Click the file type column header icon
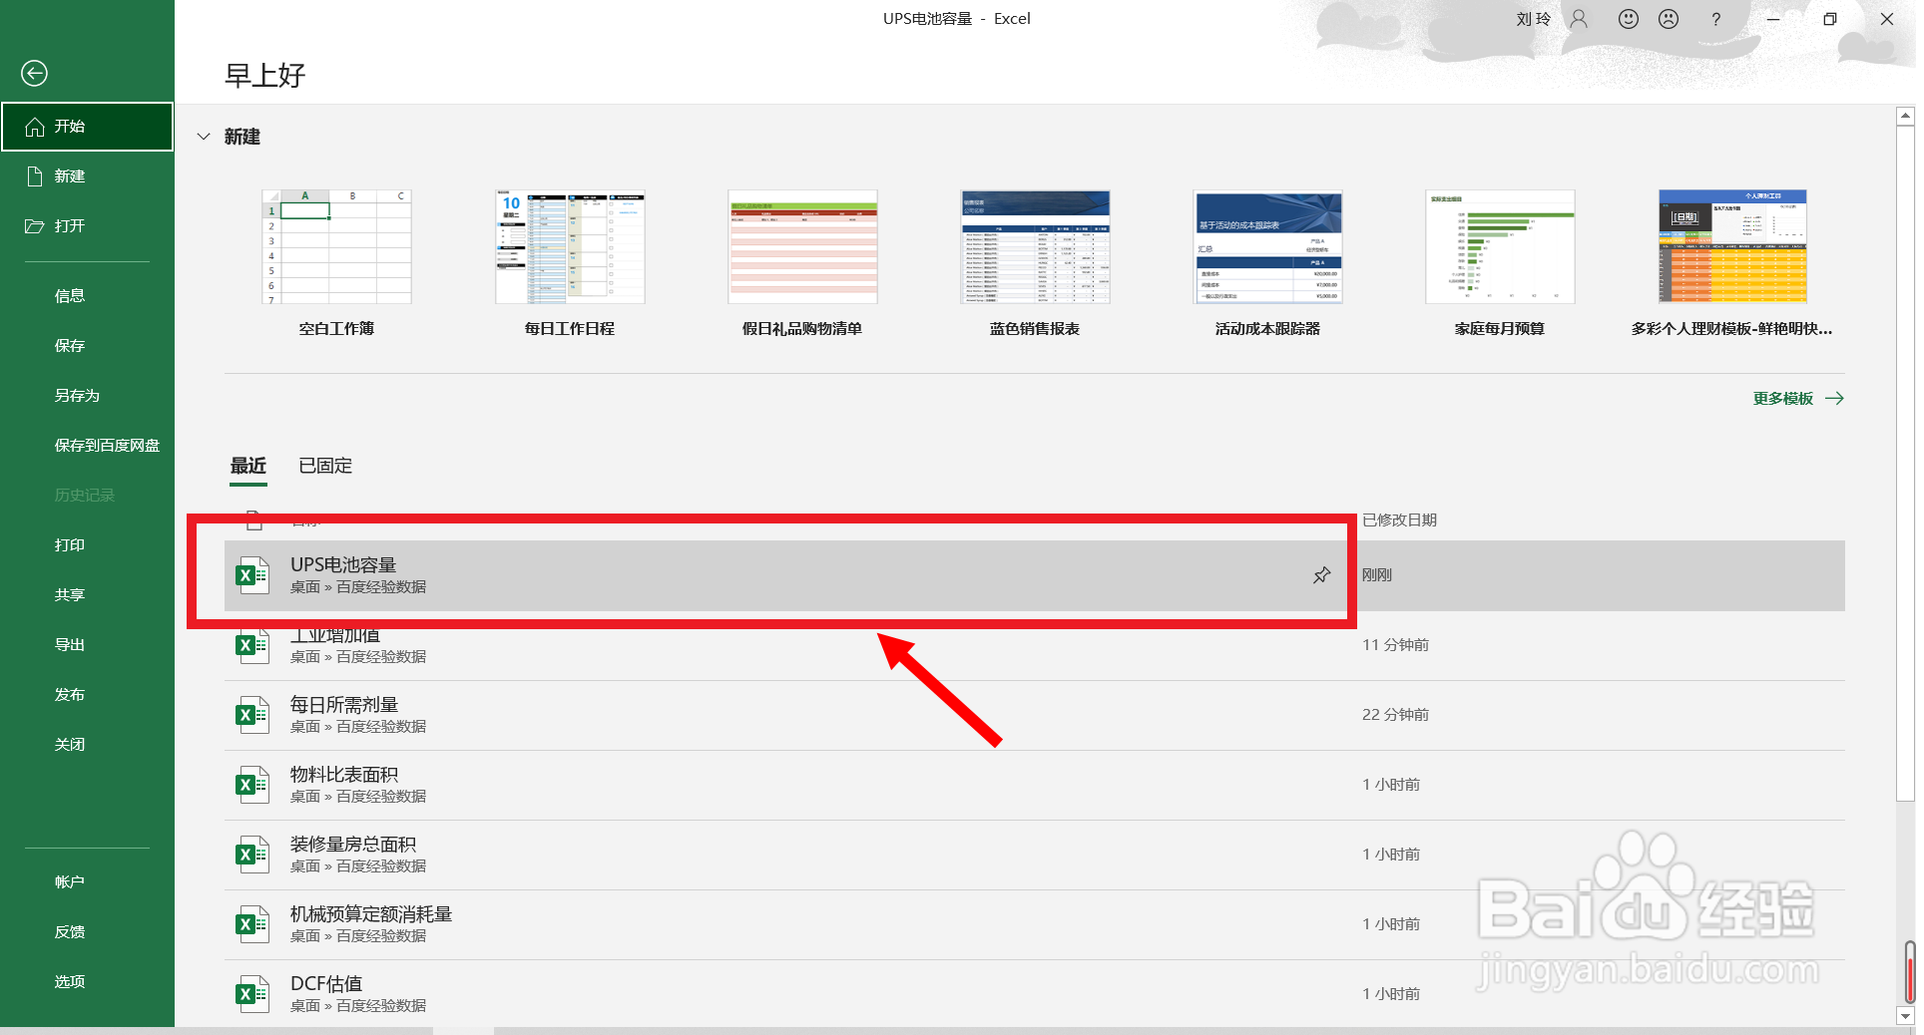This screenshot has height=1035, width=1924. pyautogui.click(x=254, y=519)
